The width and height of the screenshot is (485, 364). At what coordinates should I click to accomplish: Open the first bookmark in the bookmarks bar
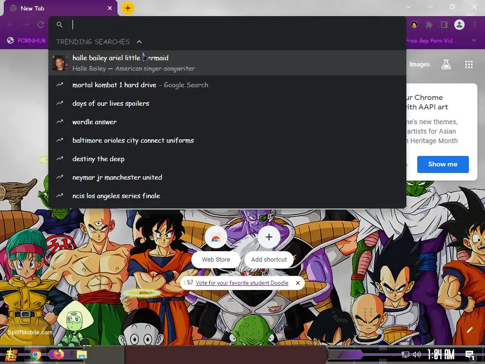pyautogui.click(x=27, y=41)
